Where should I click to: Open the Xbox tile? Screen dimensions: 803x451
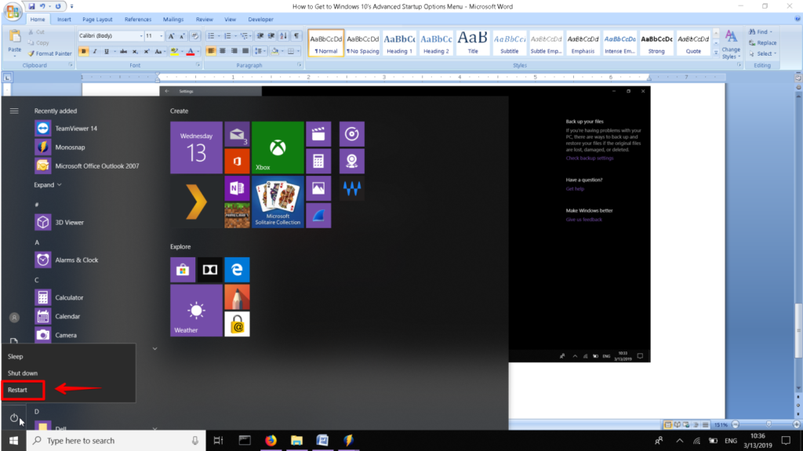click(x=278, y=147)
